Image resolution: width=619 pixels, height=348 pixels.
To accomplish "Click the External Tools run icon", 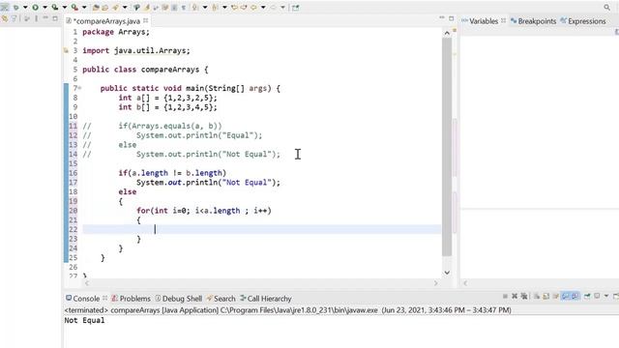I will click(74, 8).
